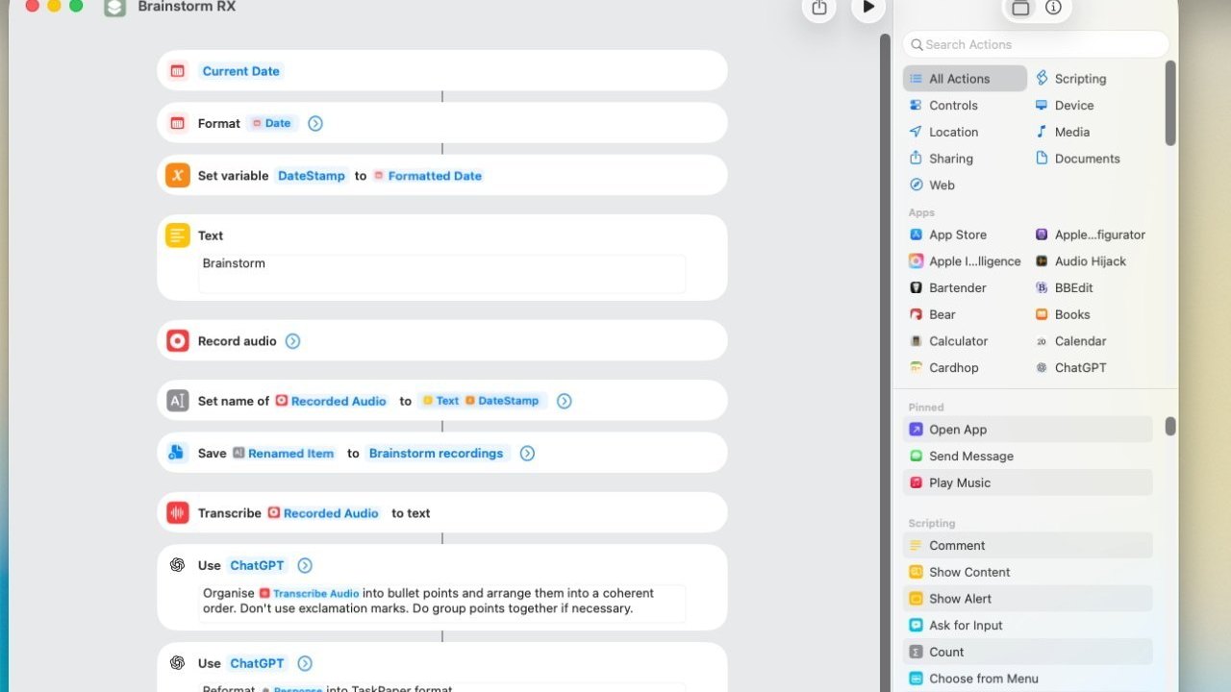The image size is (1231, 692).
Task: Click the Renamed Item token
Action: pos(284,454)
